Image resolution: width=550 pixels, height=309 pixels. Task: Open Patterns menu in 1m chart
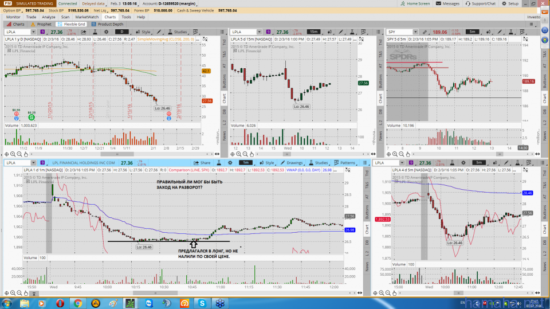(x=344, y=163)
